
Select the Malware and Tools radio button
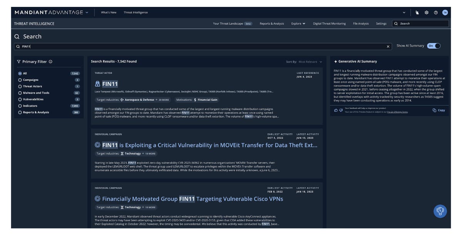tap(20, 93)
